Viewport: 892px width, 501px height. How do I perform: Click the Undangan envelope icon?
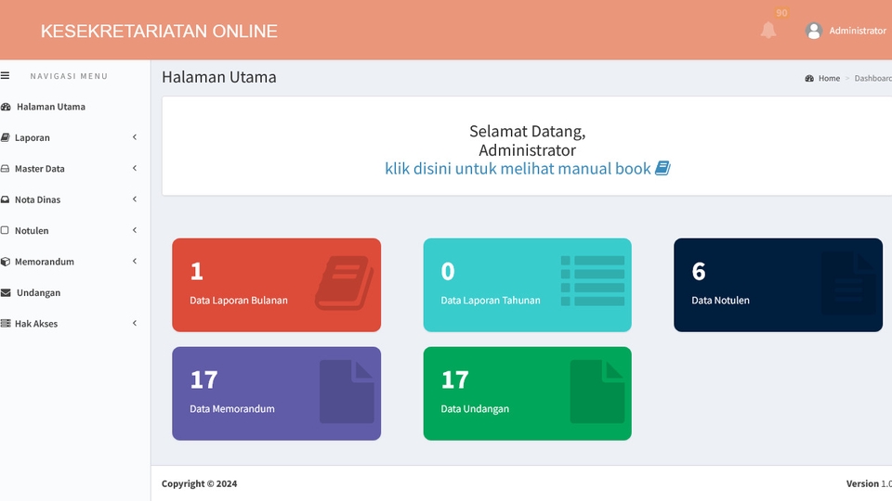coord(6,292)
